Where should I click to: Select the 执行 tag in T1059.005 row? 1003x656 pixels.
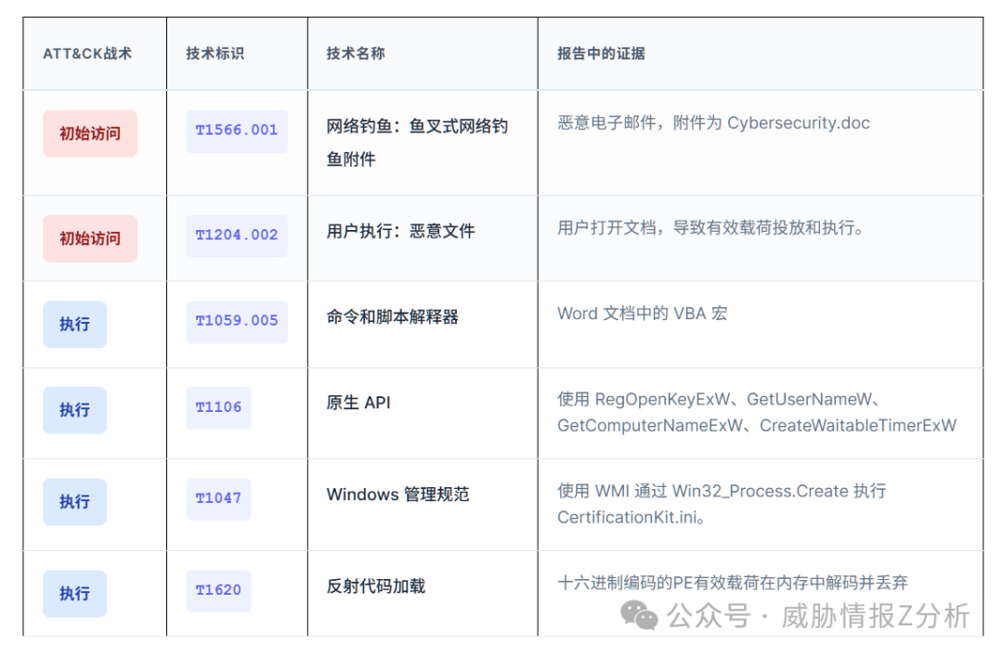[75, 324]
